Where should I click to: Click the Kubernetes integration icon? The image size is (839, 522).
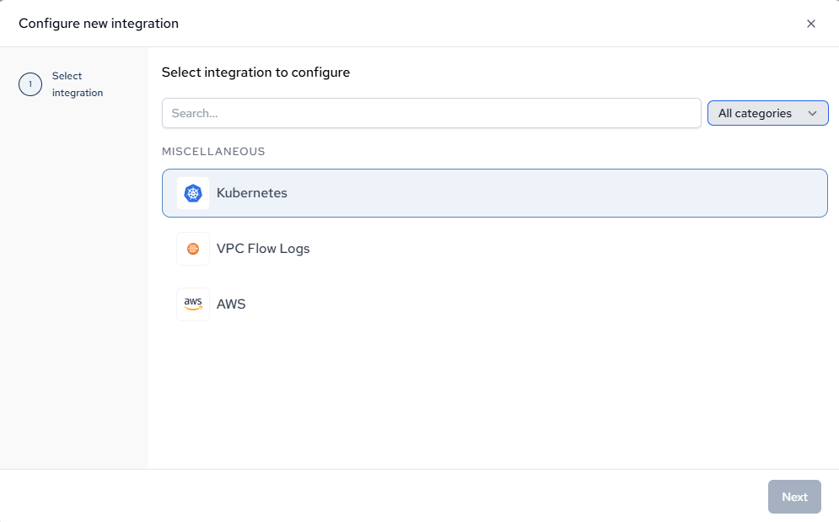[193, 192]
